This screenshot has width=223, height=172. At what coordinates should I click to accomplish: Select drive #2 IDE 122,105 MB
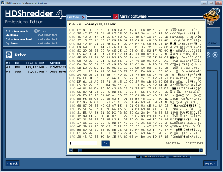click(36, 67)
